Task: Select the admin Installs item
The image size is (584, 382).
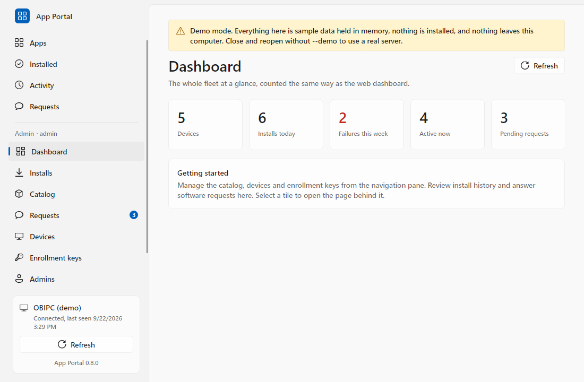Action: click(x=76, y=173)
